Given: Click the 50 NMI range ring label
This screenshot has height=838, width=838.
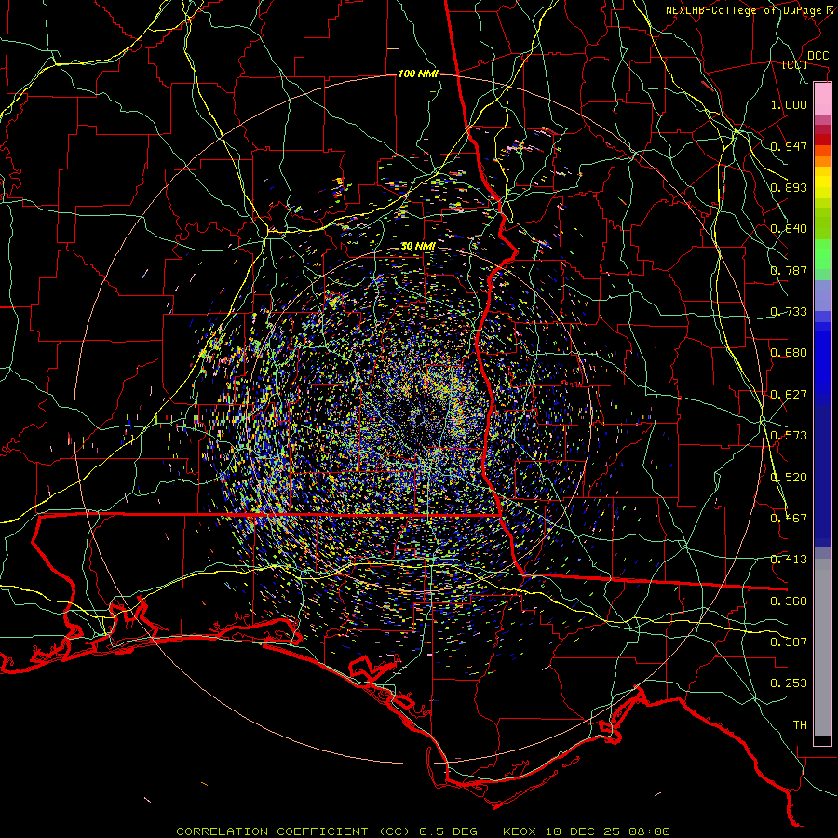Looking at the screenshot, I should click(x=418, y=247).
